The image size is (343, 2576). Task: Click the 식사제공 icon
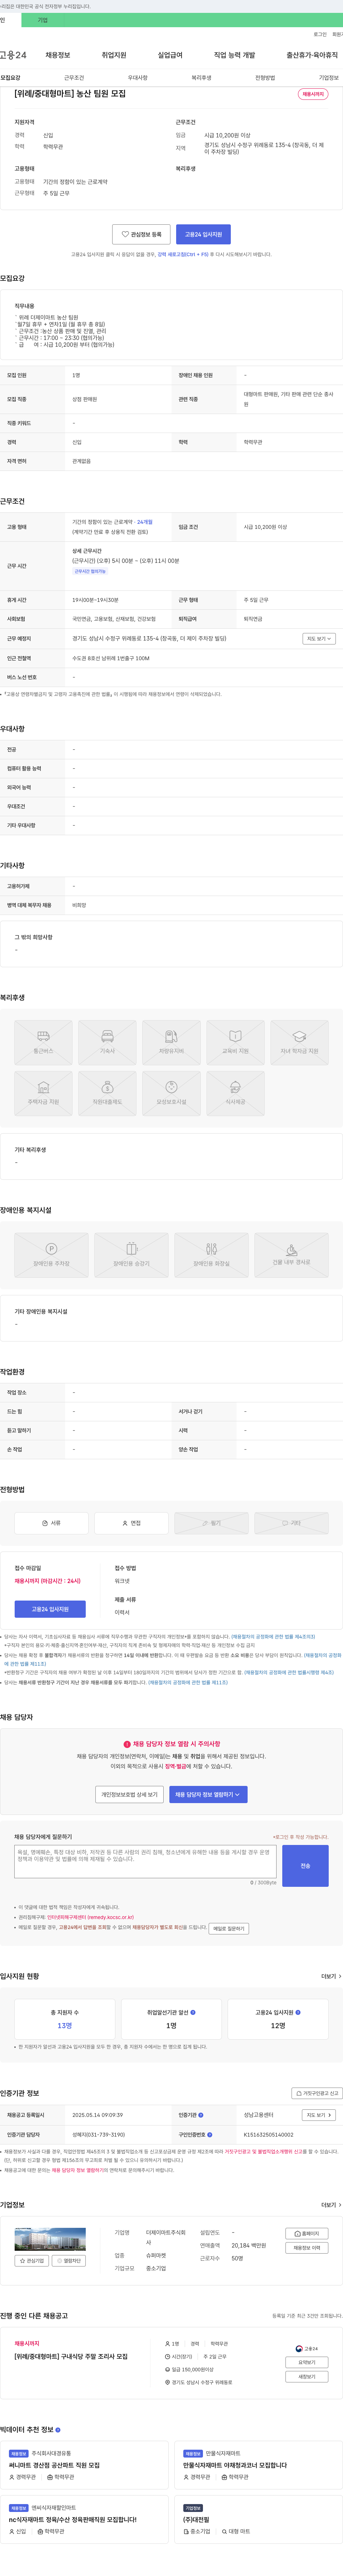tap(235, 1093)
